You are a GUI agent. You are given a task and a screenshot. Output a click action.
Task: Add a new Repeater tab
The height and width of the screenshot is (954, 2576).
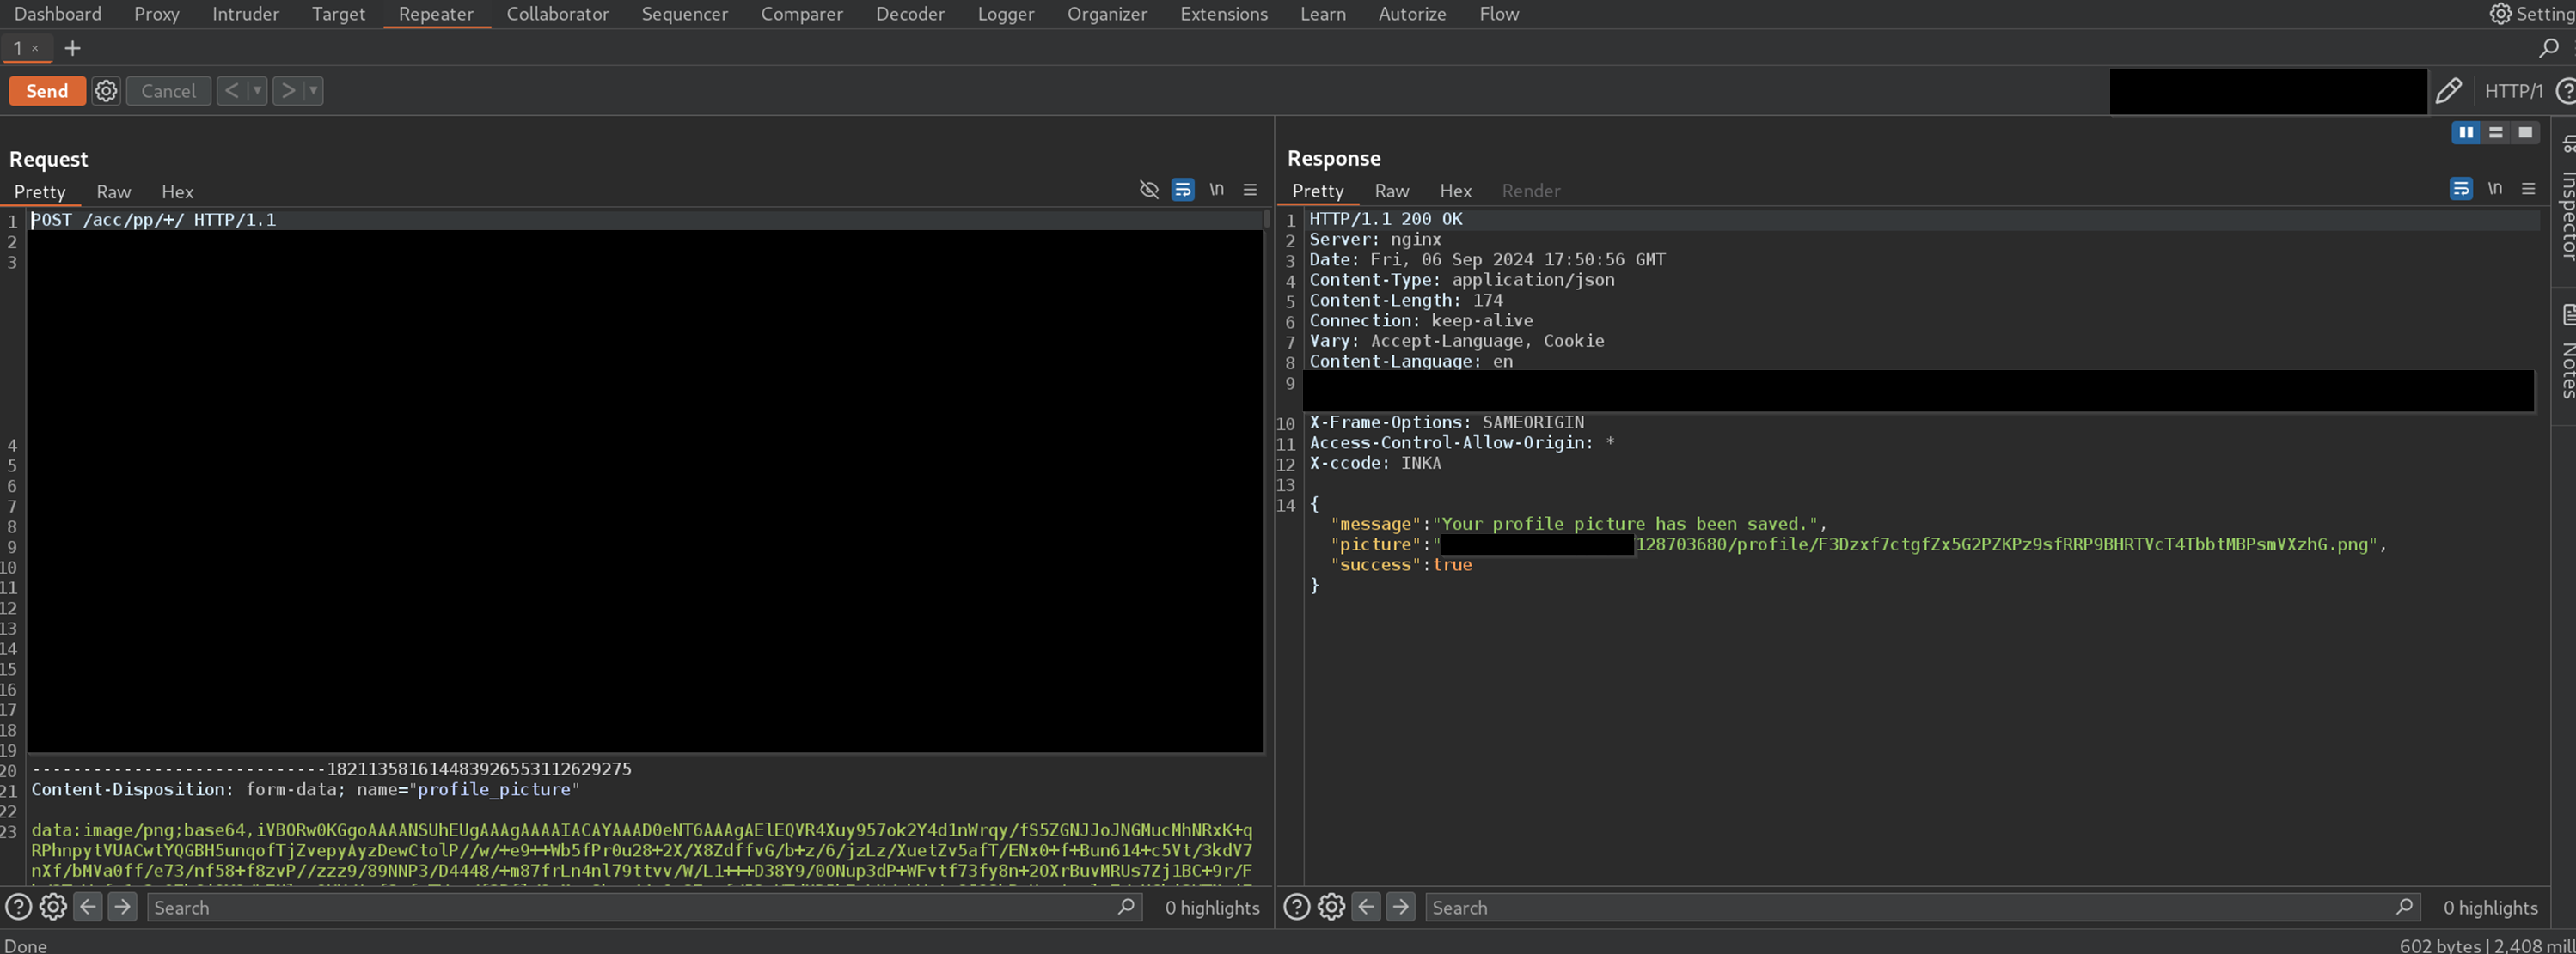click(72, 48)
